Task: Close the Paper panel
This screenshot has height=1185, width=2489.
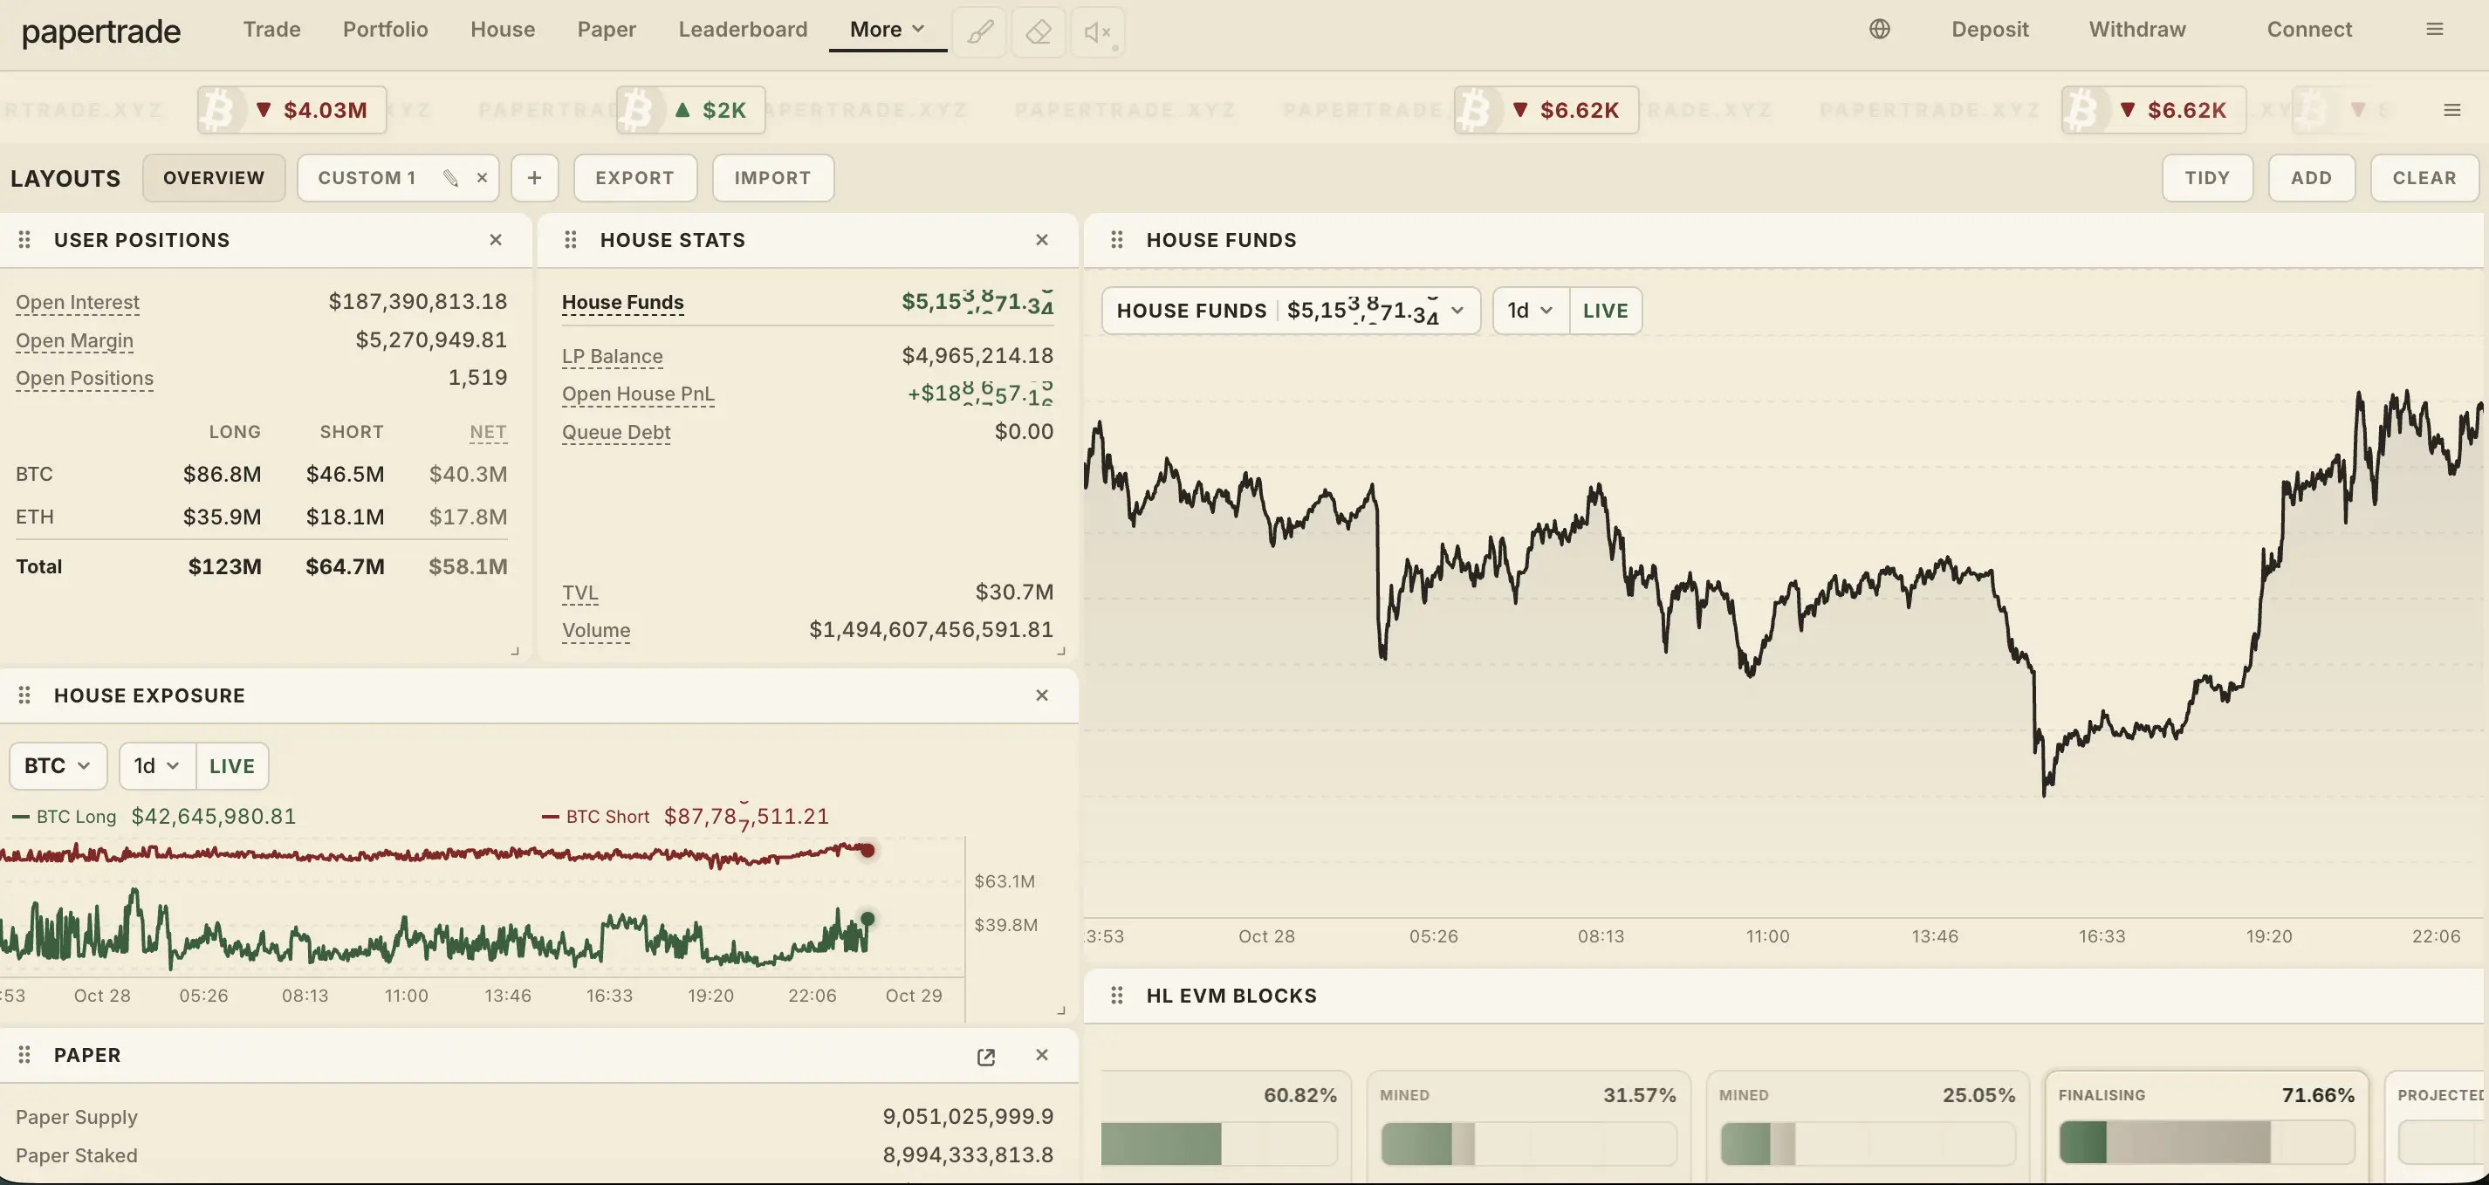Action: pos(1042,1055)
